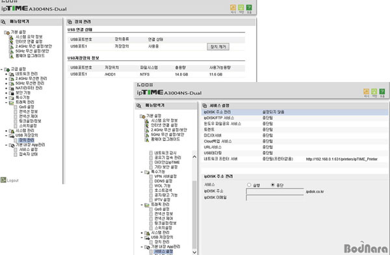Viewport: 390px width, 255px height.
Task: Expand 5GHz 무선랜 관리 in the back window tree
Action: tap(6, 83)
